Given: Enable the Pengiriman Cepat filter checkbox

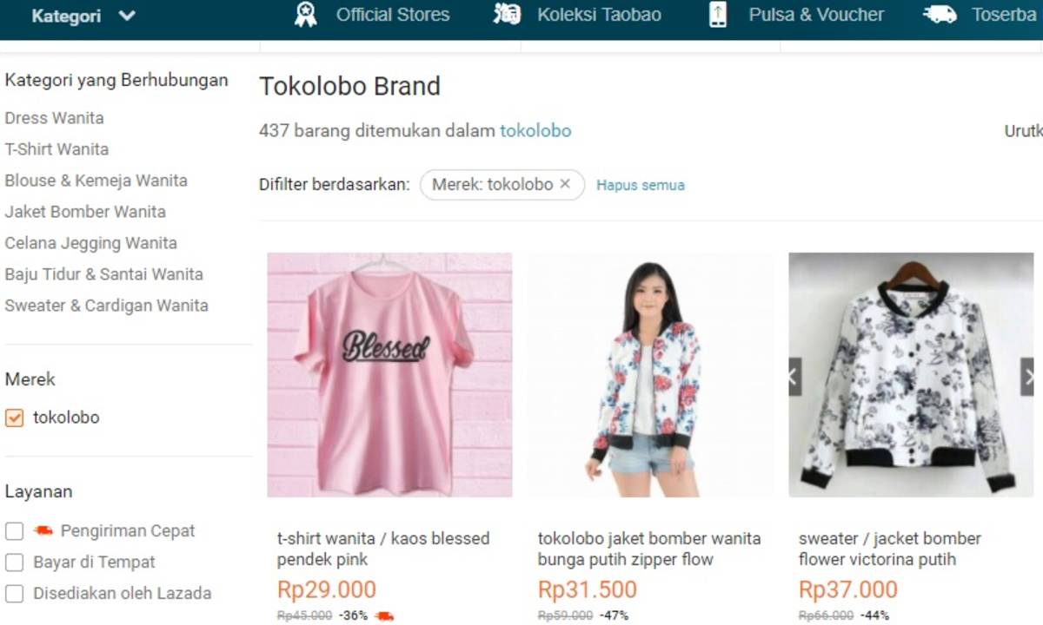Looking at the screenshot, I should (x=14, y=530).
